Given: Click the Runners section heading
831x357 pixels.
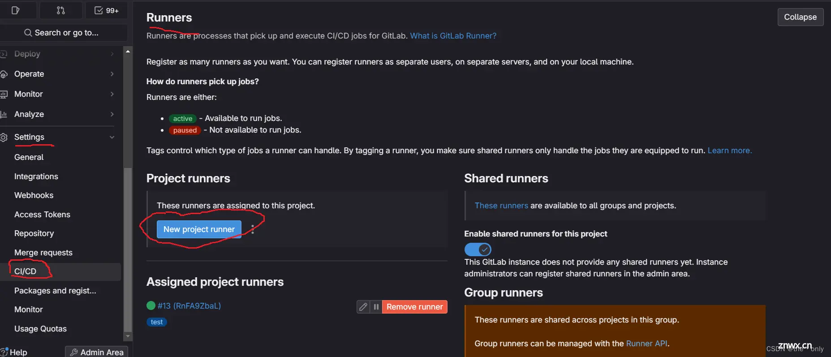Looking at the screenshot, I should pos(169,17).
